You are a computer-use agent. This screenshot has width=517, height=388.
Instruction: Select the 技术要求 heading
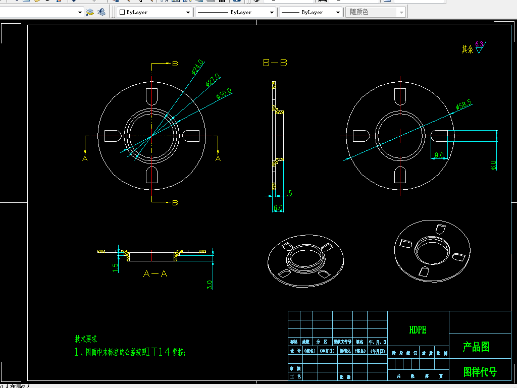[86, 339]
